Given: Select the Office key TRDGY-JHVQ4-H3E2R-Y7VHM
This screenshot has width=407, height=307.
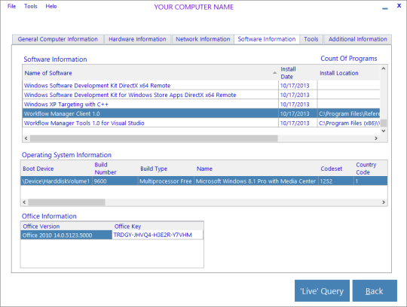Looking at the screenshot, I should (x=158, y=235).
